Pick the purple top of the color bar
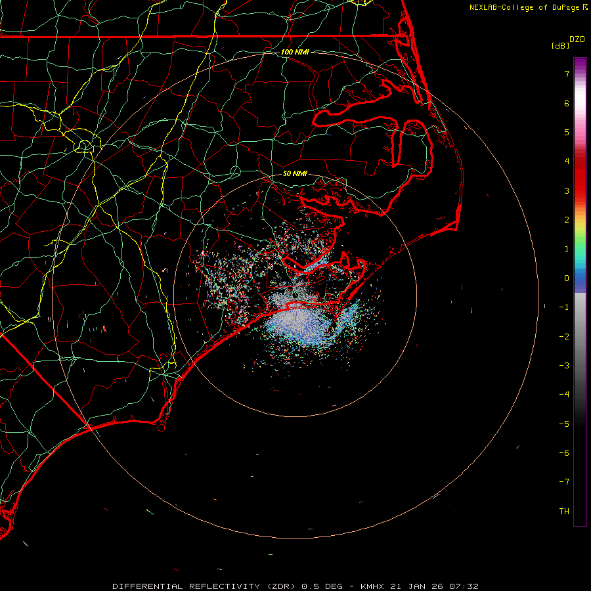The height and width of the screenshot is (591, 591). tap(580, 62)
